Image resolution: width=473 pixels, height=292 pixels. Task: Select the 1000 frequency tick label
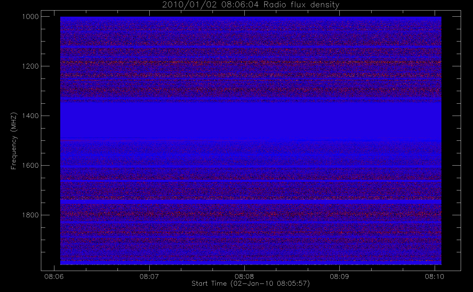[x=30, y=17]
